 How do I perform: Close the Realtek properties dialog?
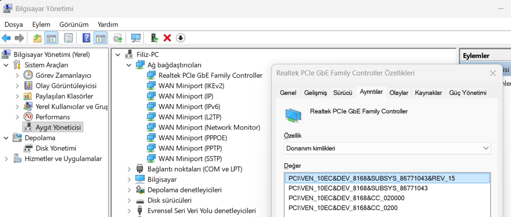pos(493,73)
